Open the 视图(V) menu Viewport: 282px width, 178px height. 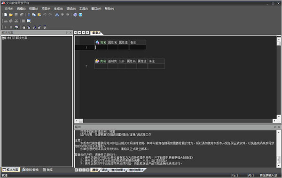(34, 8)
